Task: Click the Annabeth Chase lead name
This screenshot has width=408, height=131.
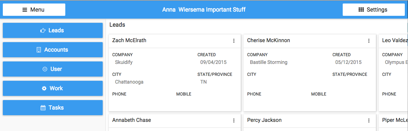Action: [131, 120]
